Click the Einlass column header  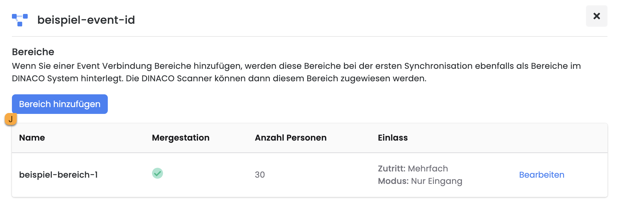(392, 138)
